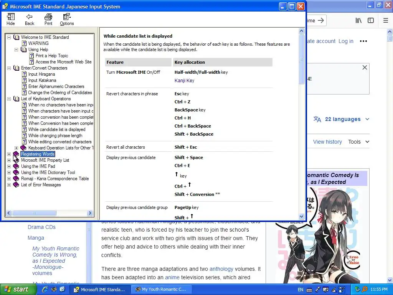This screenshot has height=295, width=393.
Task: Expand the Using the IME Dictionary Tool node
Action: pyautogui.click(x=9, y=172)
